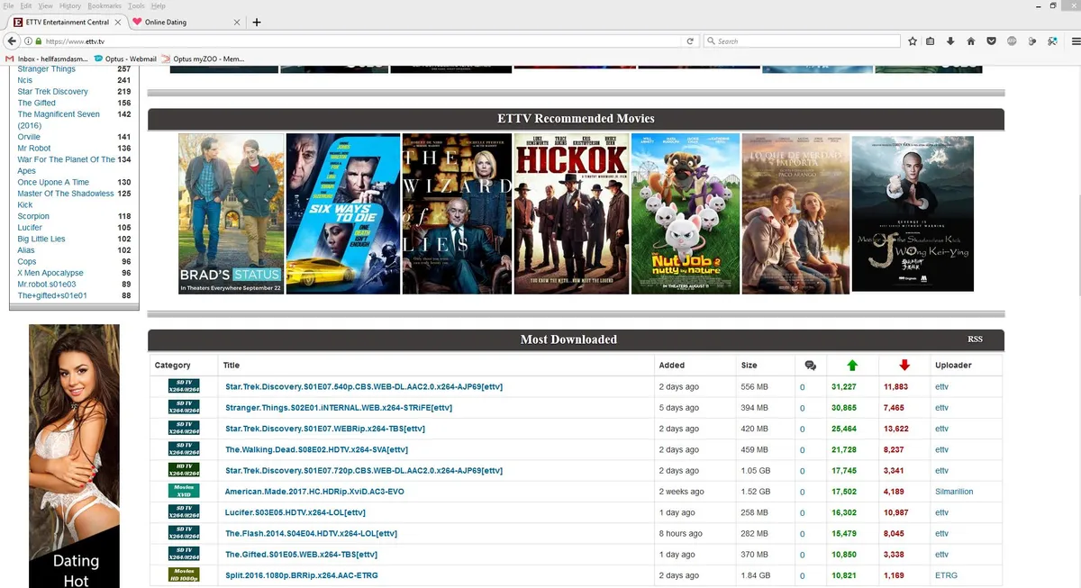This screenshot has width=1081, height=588.
Task: Open site information icon in address bar
Action: [x=28, y=41]
